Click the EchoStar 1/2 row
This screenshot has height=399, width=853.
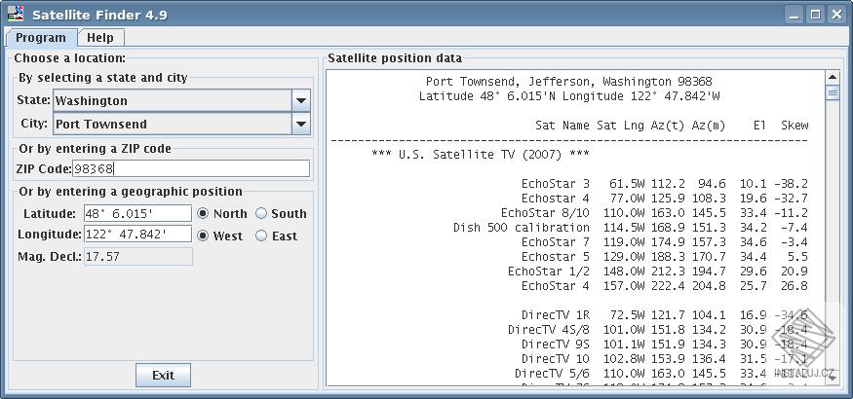click(x=658, y=272)
